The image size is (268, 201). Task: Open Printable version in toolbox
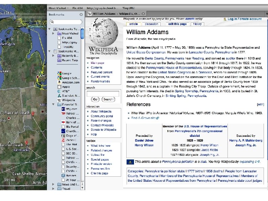[101, 164]
